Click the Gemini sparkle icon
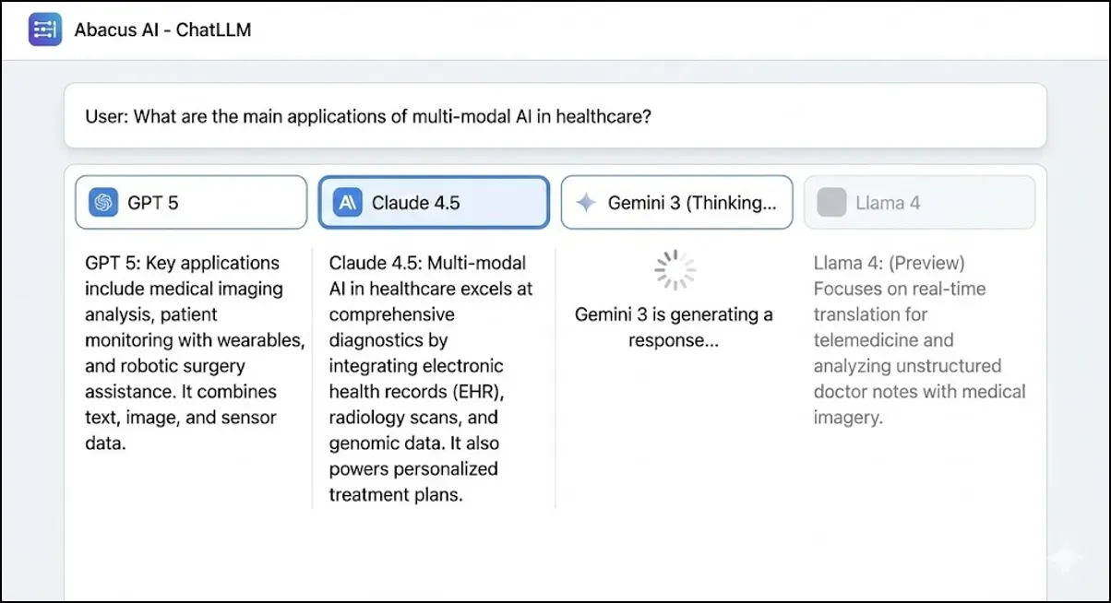The height and width of the screenshot is (603, 1111). click(587, 201)
